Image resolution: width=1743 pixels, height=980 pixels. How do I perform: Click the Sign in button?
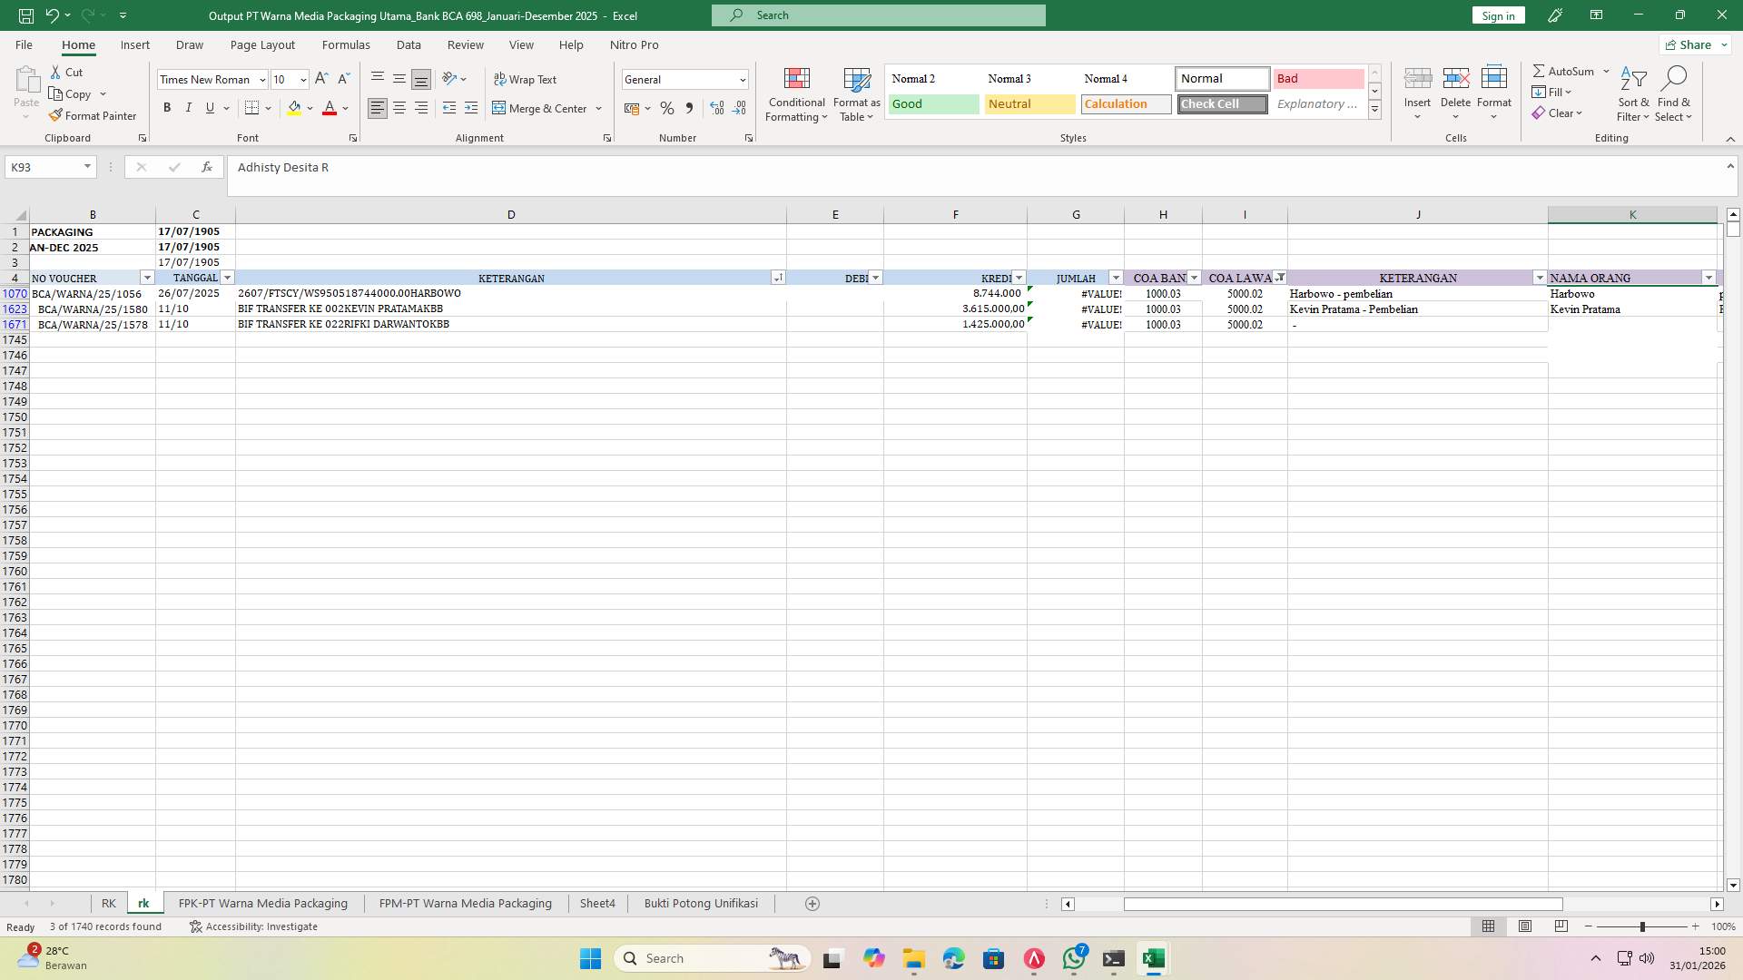(x=1497, y=15)
